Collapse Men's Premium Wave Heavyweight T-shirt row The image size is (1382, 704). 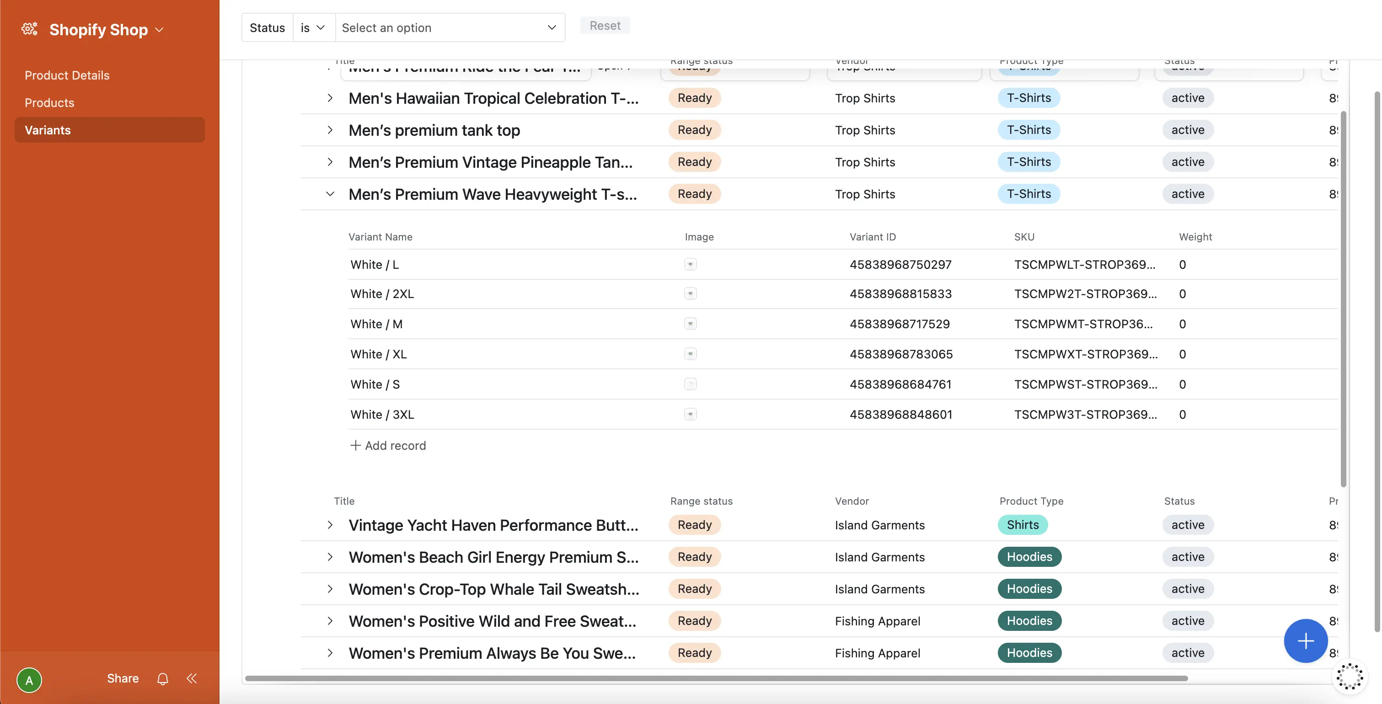point(330,194)
